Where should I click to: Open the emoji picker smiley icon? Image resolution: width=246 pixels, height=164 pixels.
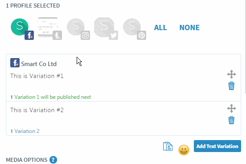point(184,150)
